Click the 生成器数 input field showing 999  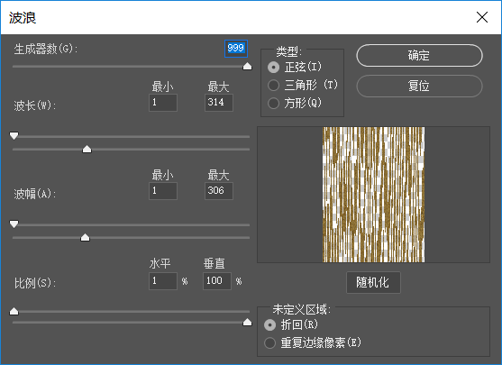pyautogui.click(x=236, y=49)
